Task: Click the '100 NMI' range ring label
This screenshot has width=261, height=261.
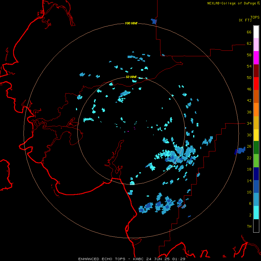Action: pyautogui.click(x=131, y=23)
